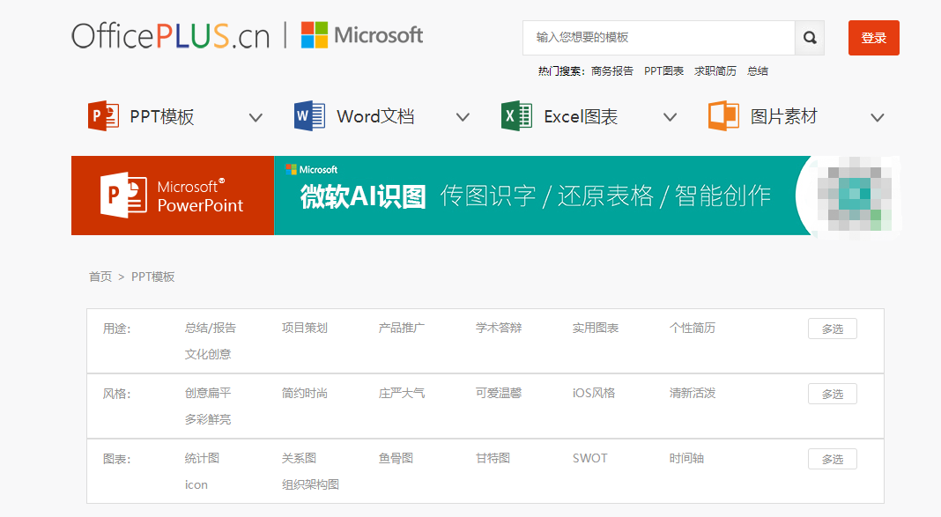Expand the PPT模板 dropdown arrow
941x517 pixels.
[256, 117]
